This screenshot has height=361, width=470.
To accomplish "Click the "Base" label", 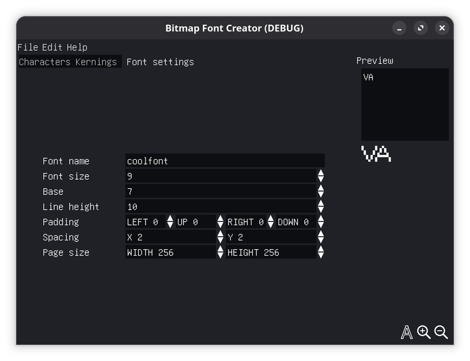I will 53,192.
